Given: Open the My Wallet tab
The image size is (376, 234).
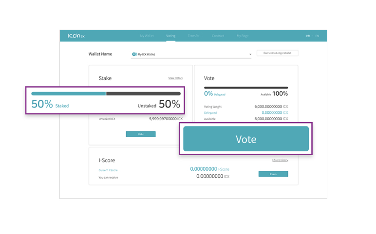Looking at the screenshot, I should coord(147,36).
